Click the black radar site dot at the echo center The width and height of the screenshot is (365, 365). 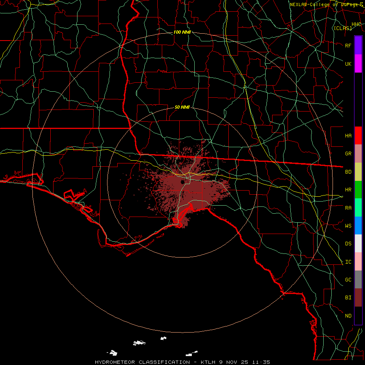pos(183,182)
